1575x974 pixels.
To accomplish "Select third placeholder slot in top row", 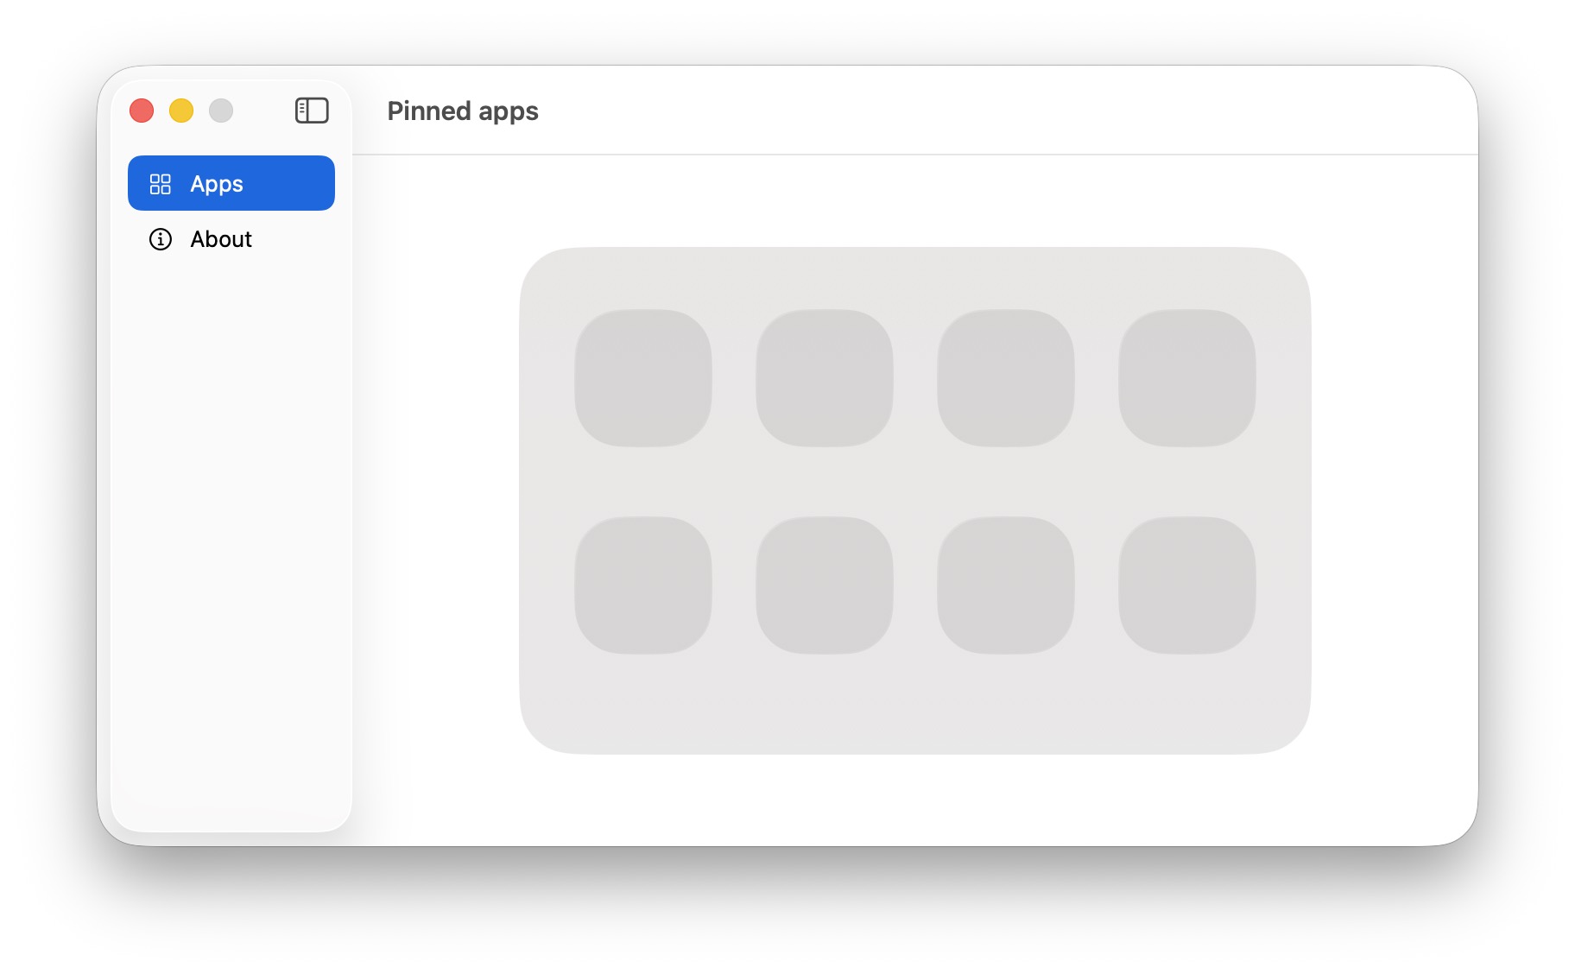I will pos(1006,378).
